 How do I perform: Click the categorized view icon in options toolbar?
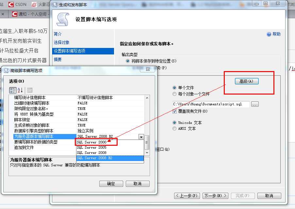13,90
